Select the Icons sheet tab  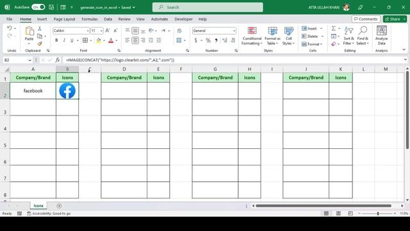(38, 206)
